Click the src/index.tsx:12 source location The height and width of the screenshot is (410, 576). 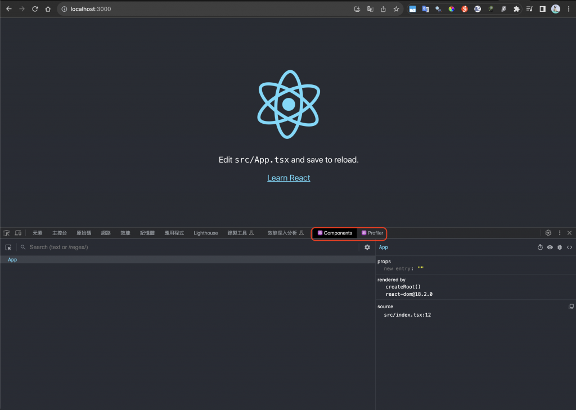(407, 315)
